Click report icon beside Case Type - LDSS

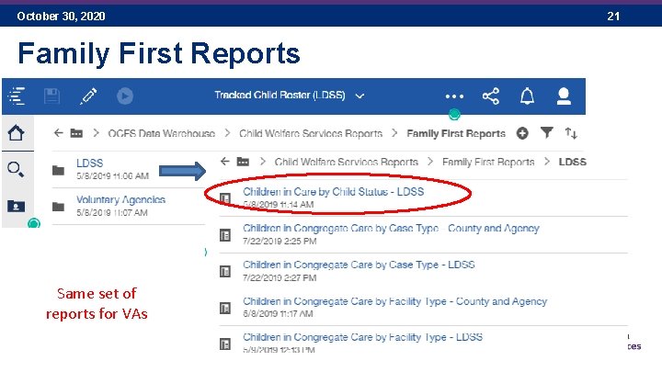225,271
